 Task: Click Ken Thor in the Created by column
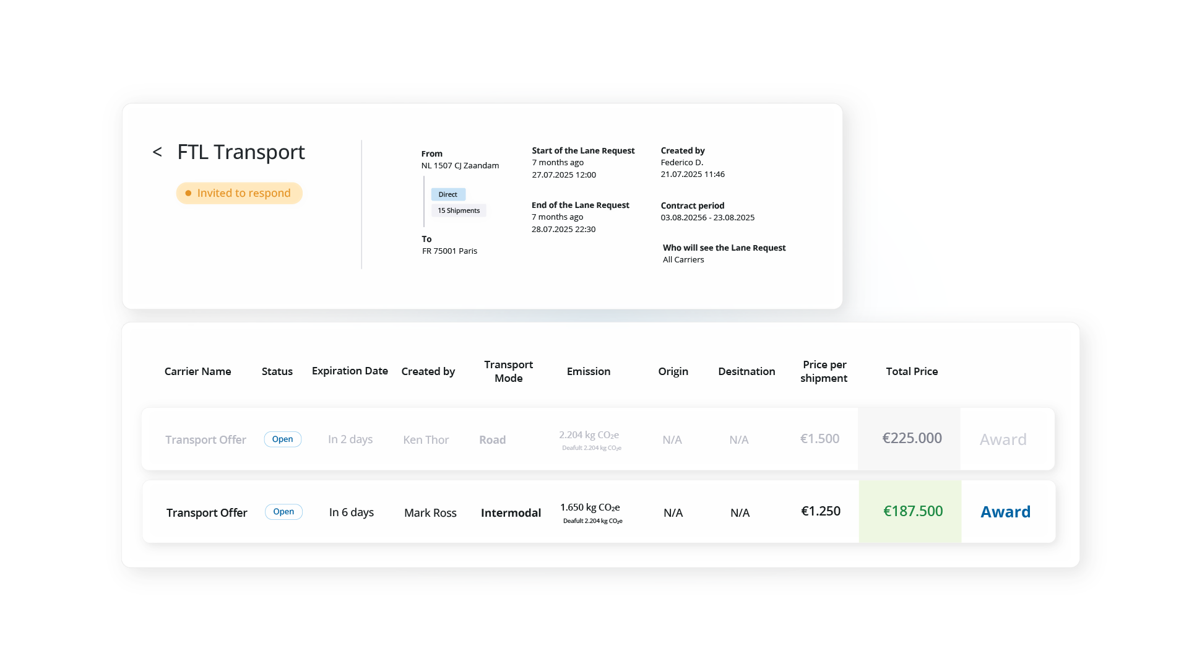[x=426, y=439]
